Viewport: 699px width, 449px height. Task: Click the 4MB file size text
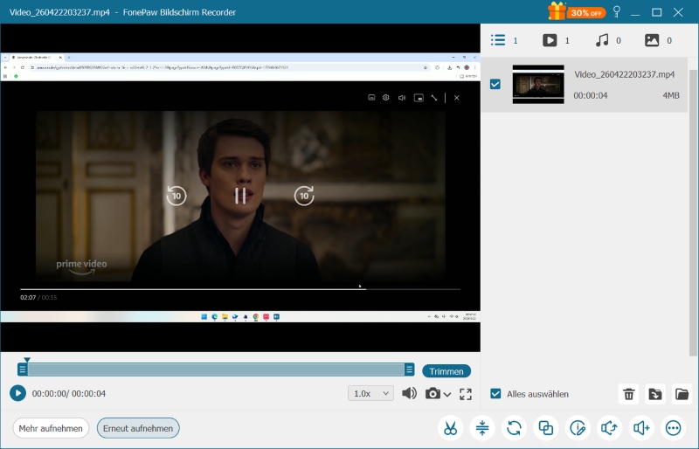pyautogui.click(x=670, y=95)
